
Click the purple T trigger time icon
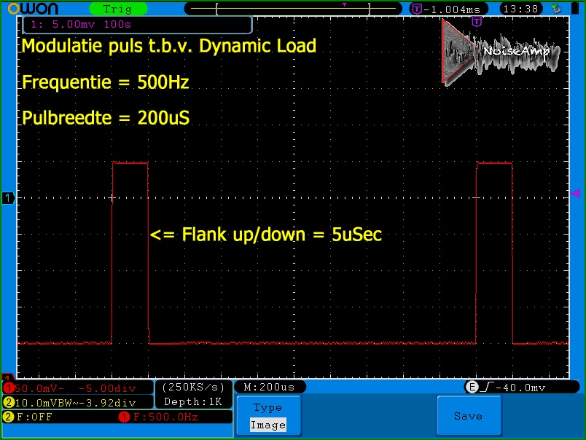coord(417,9)
